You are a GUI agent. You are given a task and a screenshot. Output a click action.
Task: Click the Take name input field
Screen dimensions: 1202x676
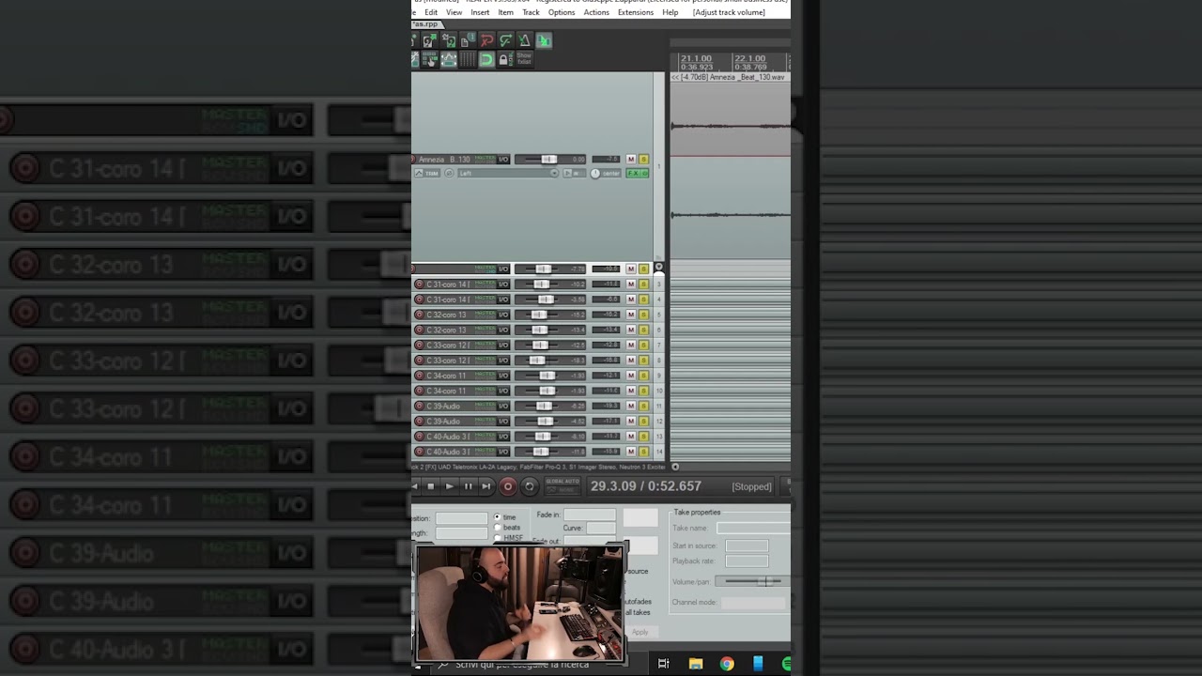pyautogui.click(x=752, y=529)
